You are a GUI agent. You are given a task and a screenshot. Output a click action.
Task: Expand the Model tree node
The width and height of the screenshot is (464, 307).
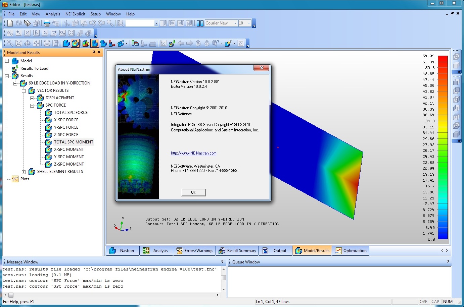click(7, 61)
